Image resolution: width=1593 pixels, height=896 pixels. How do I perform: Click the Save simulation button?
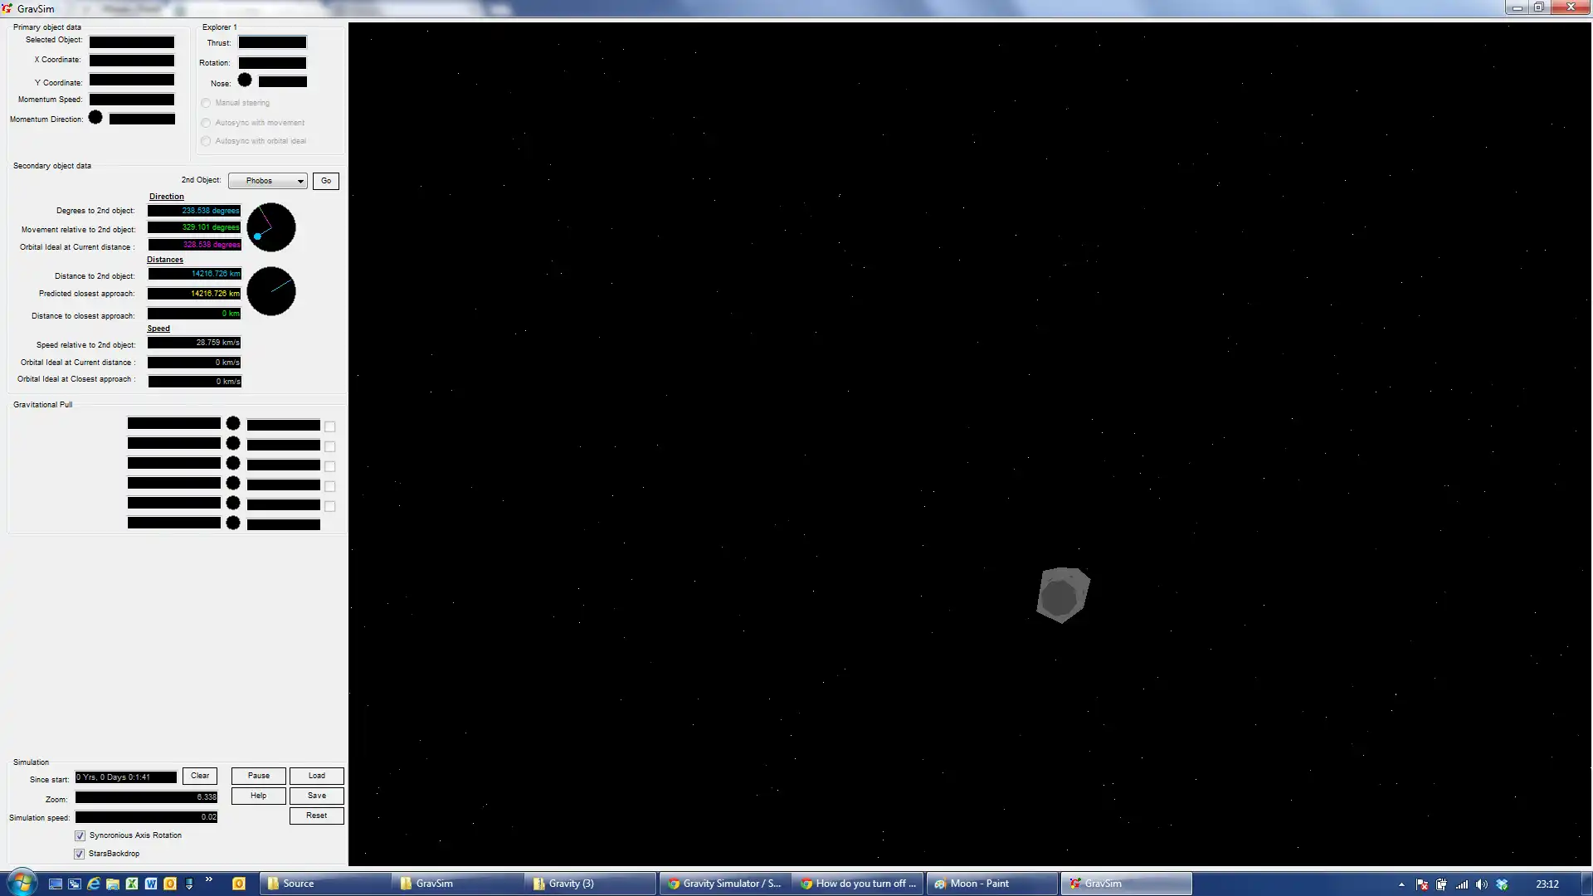[x=316, y=796]
